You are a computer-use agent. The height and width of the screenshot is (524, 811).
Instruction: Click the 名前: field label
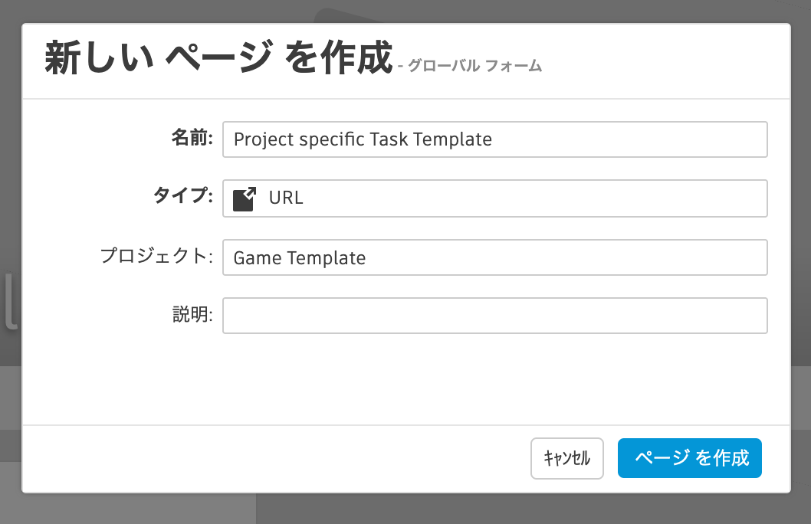point(191,139)
